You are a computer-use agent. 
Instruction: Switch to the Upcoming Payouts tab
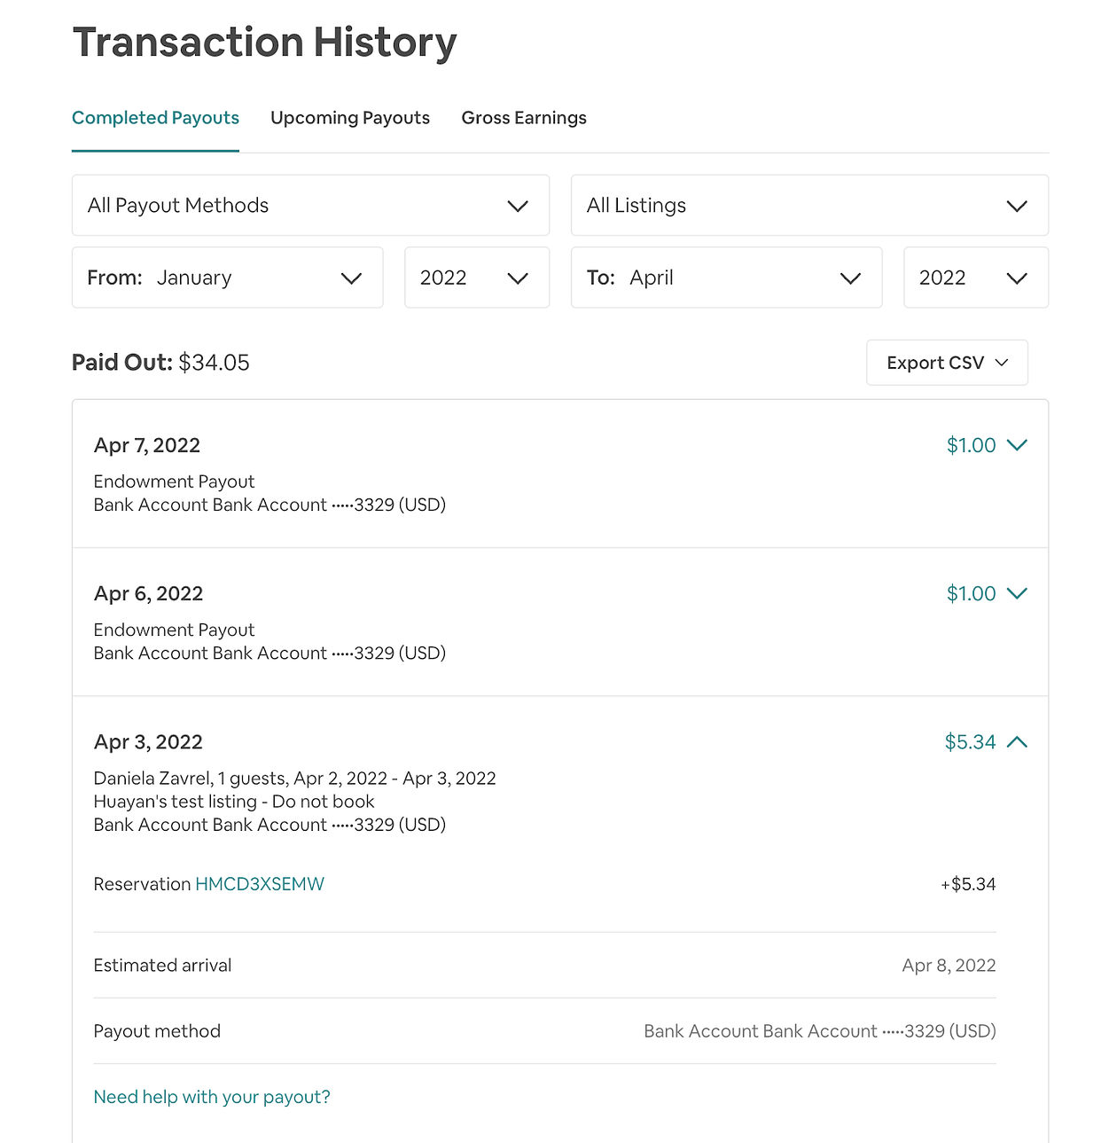pyautogui.click(x=349, y=118)
